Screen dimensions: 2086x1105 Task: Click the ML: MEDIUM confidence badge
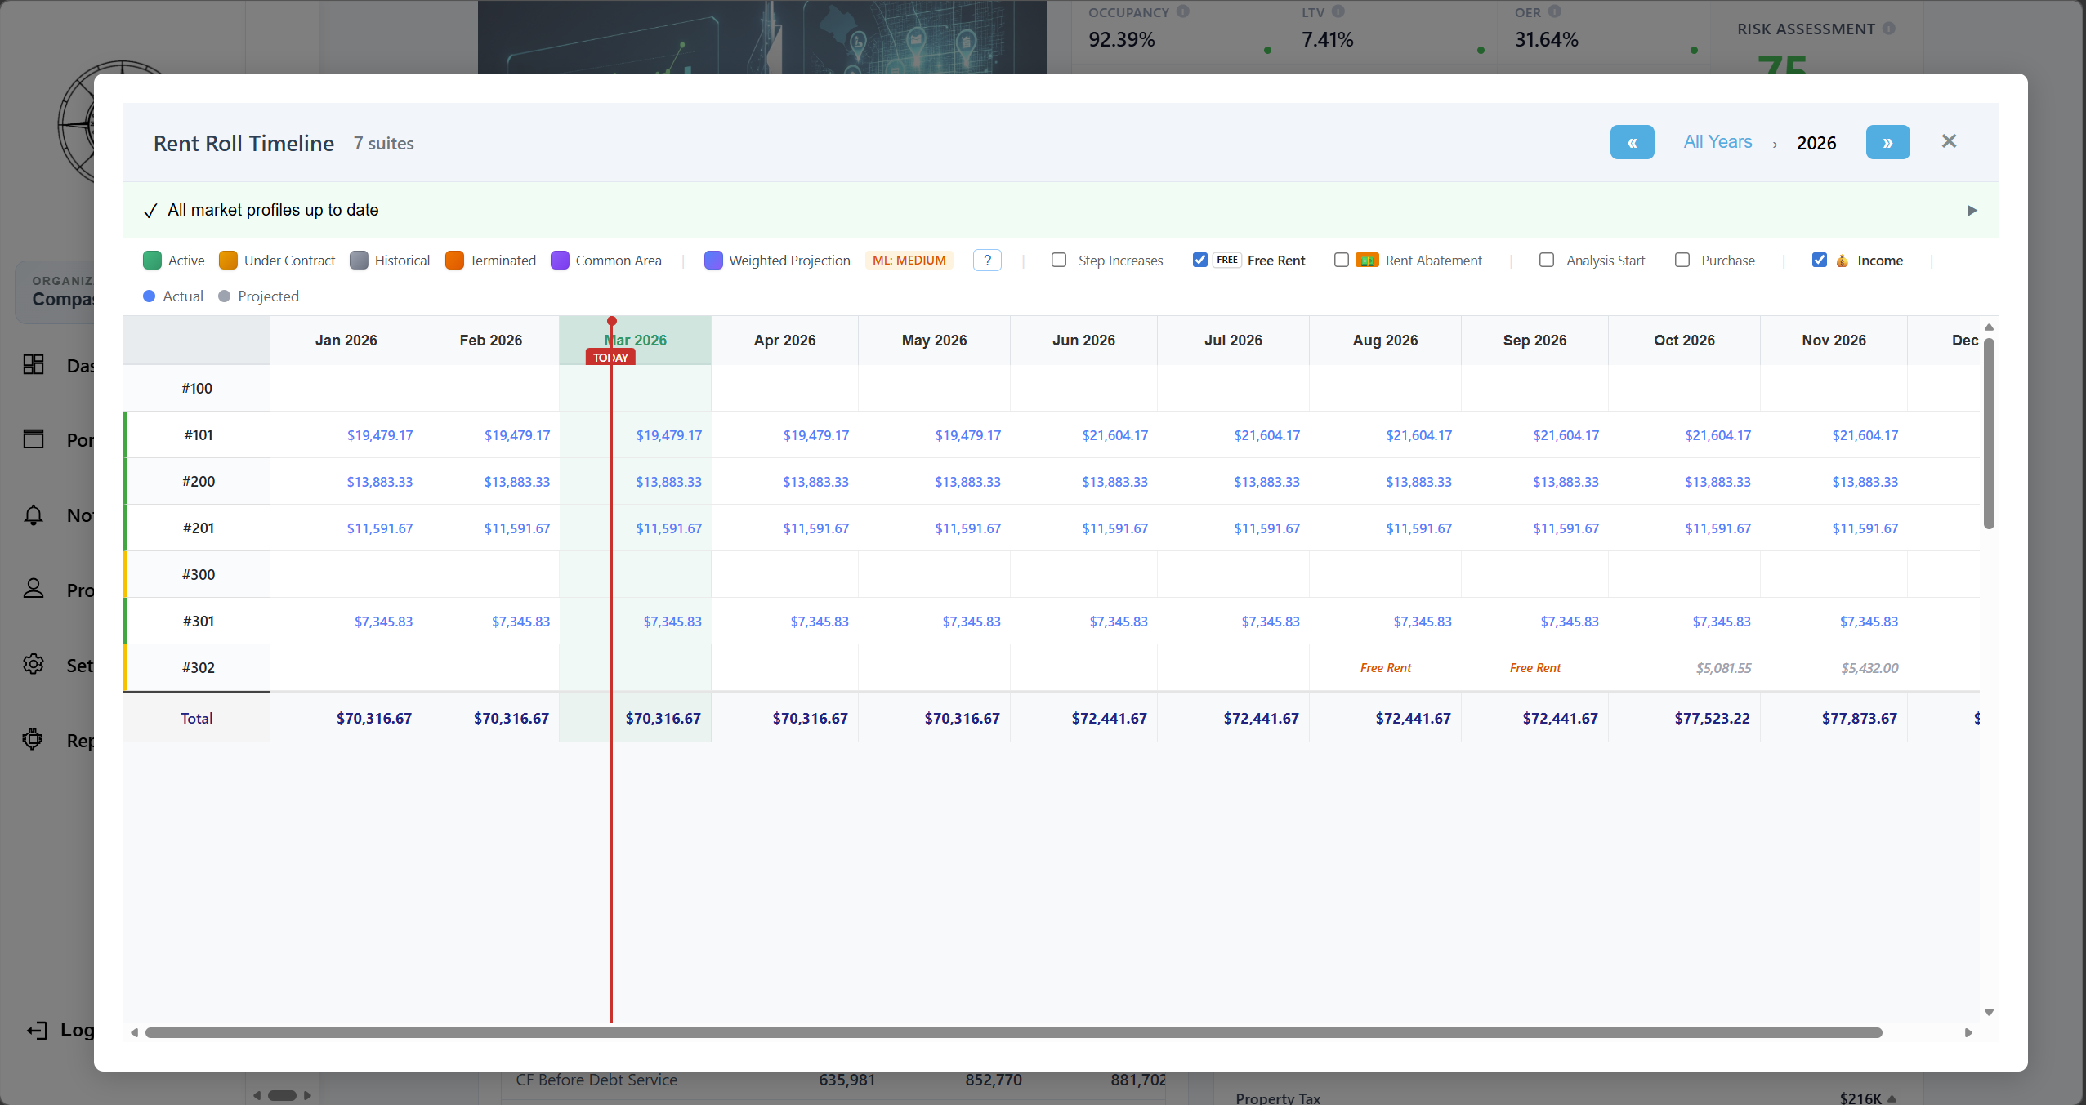(x=908, y=260)
